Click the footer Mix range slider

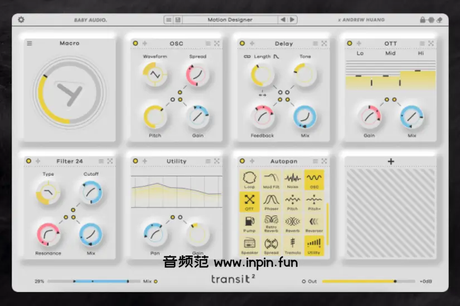94,282
